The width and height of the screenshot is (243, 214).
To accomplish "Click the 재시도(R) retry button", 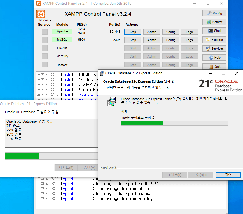I will tap(66, 168).
